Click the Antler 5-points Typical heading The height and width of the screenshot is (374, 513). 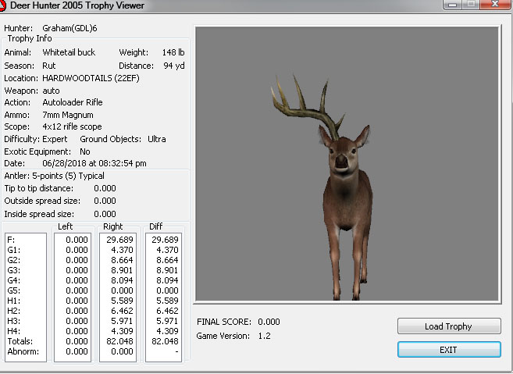coord(55,176)
